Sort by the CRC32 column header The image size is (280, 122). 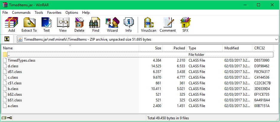click(263, 48)
